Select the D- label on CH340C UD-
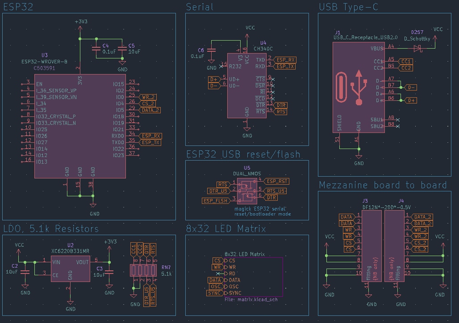This screenshot has height=323, width=459. click(214, 86)
